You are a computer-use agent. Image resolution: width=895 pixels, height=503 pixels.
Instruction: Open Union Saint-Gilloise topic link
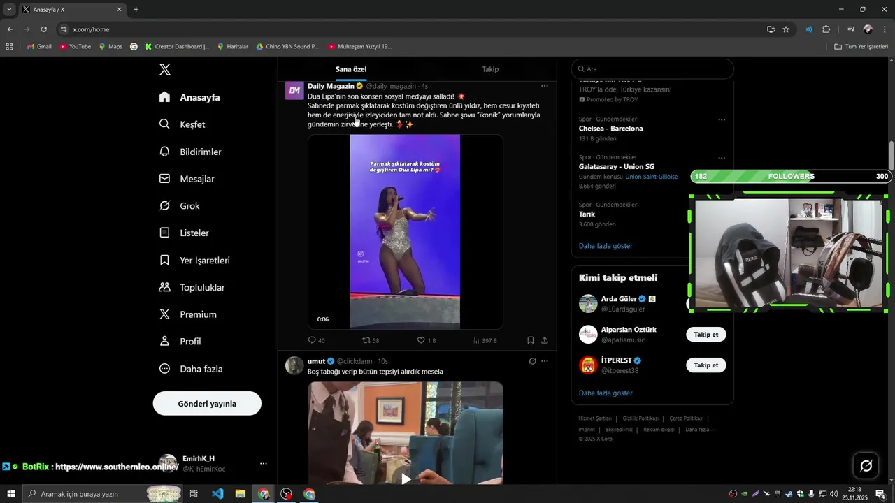tap(651, 177)
